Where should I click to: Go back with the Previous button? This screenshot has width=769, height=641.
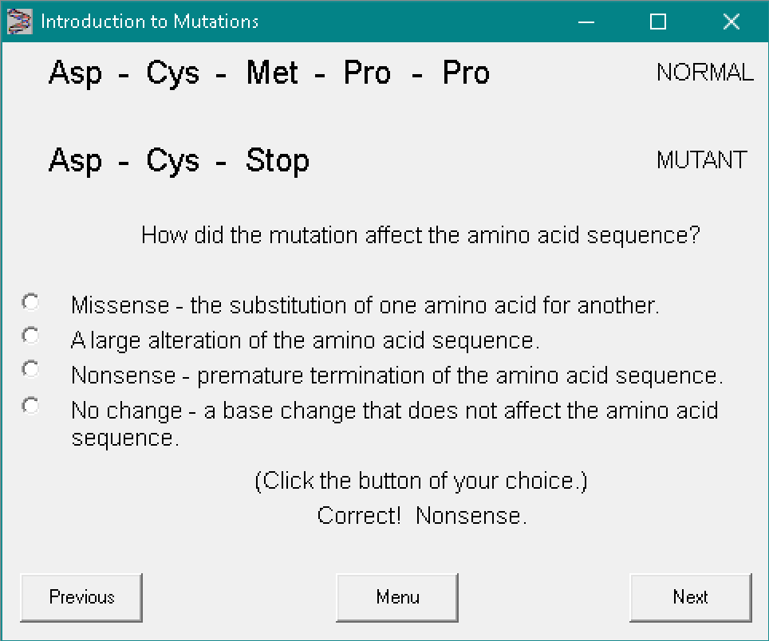[x=81, y=597]
